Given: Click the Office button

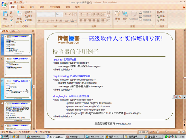Looking at the screenshot, I should tap(4, 4).
